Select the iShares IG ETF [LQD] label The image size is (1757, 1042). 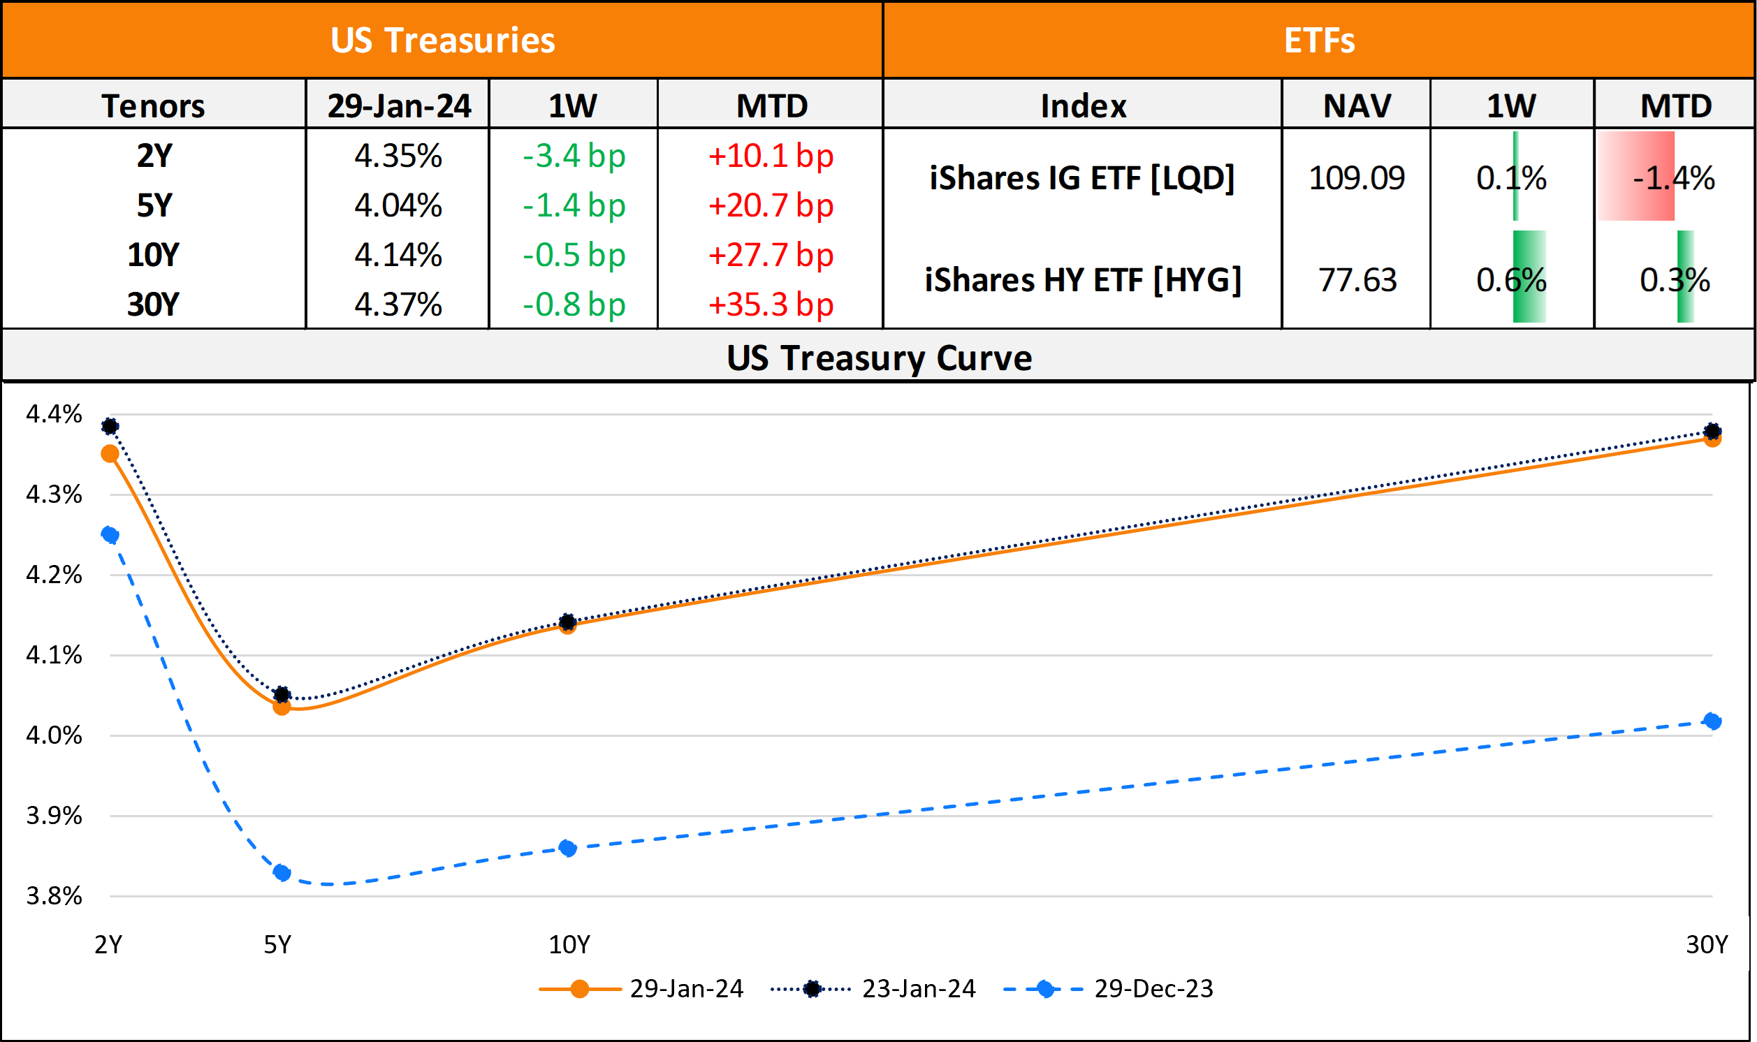(1082, 177)
